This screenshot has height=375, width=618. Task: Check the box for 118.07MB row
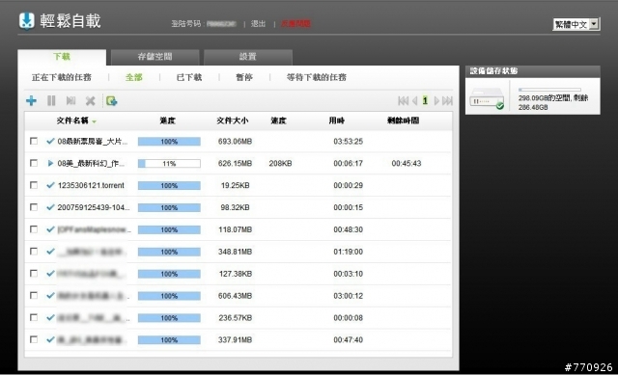[34, 229]
